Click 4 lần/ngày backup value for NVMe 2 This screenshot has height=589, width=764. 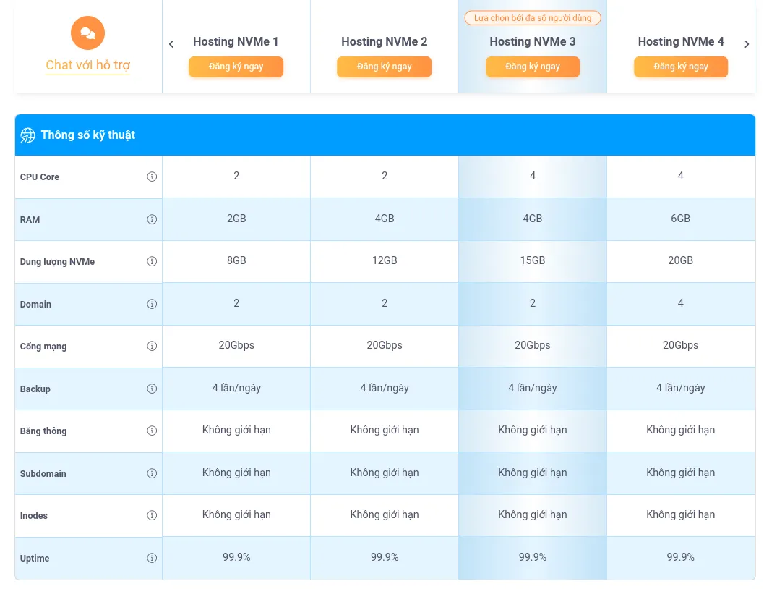click(385, 388)
